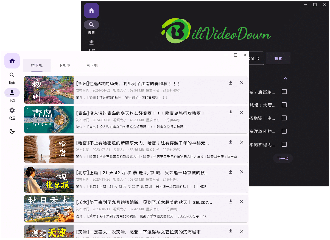Remove the 禾木 autumn video entry
The width and height of the screenshot is (330, 240).
click(x=242, y=202)
